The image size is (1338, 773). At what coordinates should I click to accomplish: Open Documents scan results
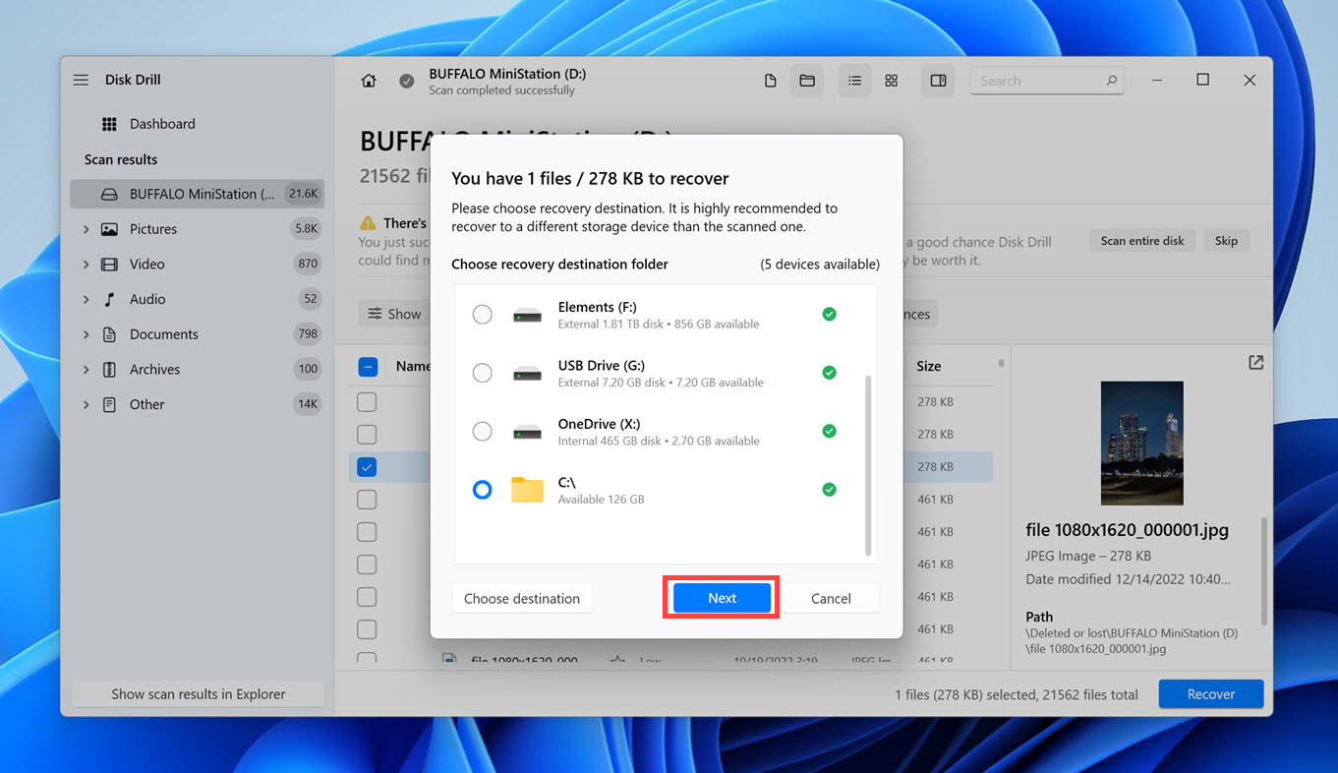[197, 334]
